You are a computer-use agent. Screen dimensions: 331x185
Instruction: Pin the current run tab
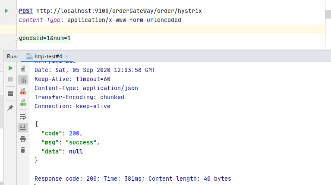[10, 108]
